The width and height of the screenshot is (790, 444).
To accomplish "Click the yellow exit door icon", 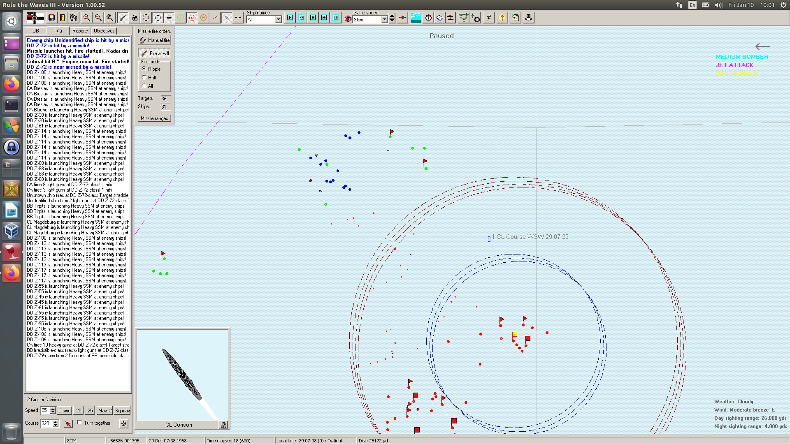I will point(63,18).
